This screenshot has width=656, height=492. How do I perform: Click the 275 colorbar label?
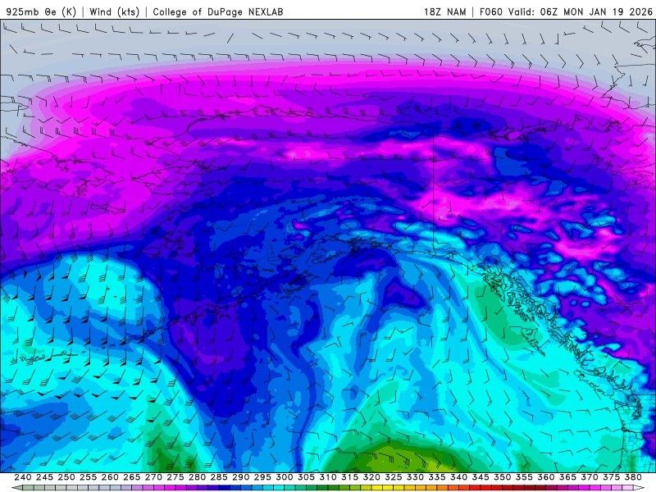pos(175,477)
